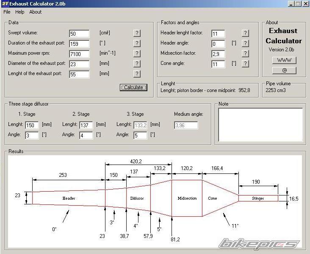Click the '120,2' midsection length dimension
This screenshot has width=310, height=254.
(x=187, y=168)
